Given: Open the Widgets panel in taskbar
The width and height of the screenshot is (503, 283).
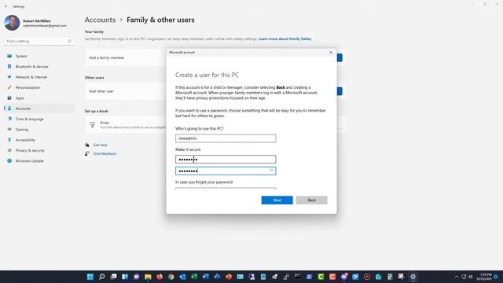Looking at the screenshot, I should 125,277.
